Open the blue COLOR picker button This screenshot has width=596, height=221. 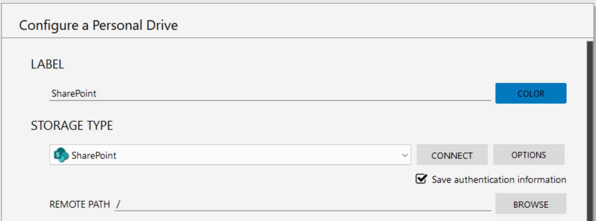tap(531, 93)
